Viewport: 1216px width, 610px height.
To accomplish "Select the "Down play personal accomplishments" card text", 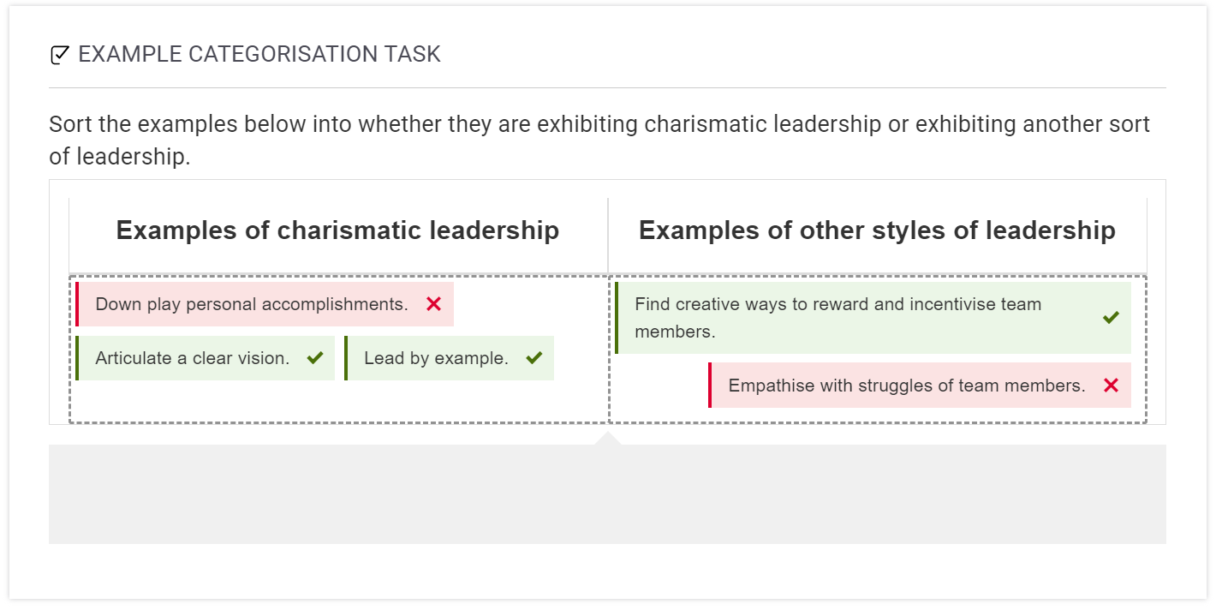I will [252, 304].
